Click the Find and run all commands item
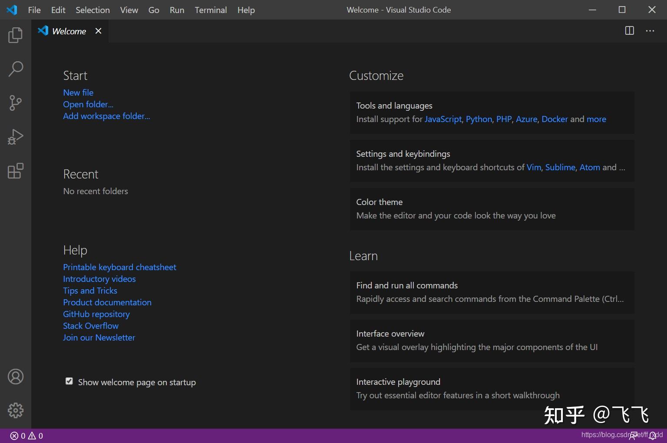Image resolution: width=667 pixels, height=443 pixels. (x=492, y=292)
